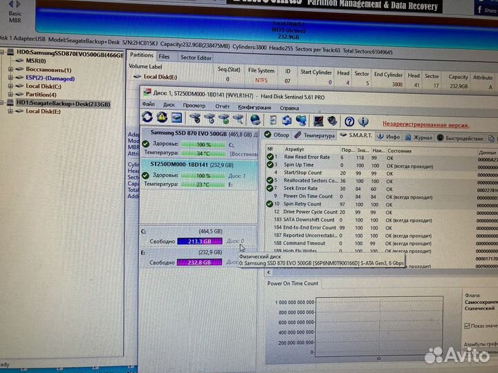Click the blue disk panel toolbar icon

176,117
